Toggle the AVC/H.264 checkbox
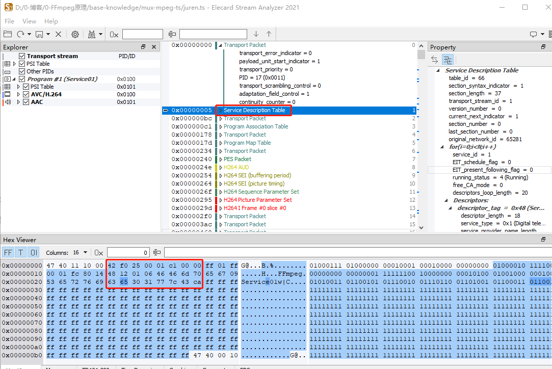 [26, 94]
